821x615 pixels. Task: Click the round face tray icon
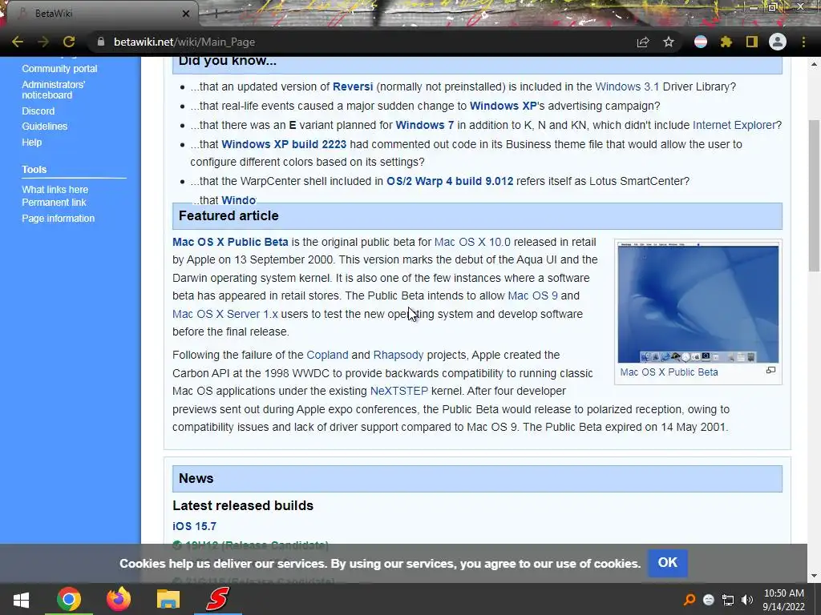(x=709, y=600)
